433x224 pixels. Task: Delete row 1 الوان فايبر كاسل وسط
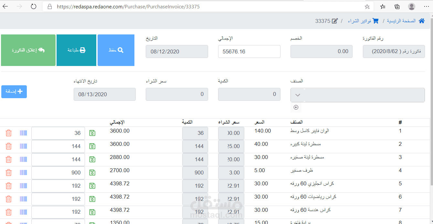(9, 133)
